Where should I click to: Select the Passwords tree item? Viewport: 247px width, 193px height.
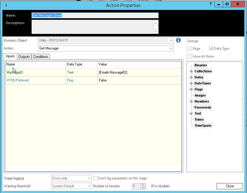click(x=203, y=107)
